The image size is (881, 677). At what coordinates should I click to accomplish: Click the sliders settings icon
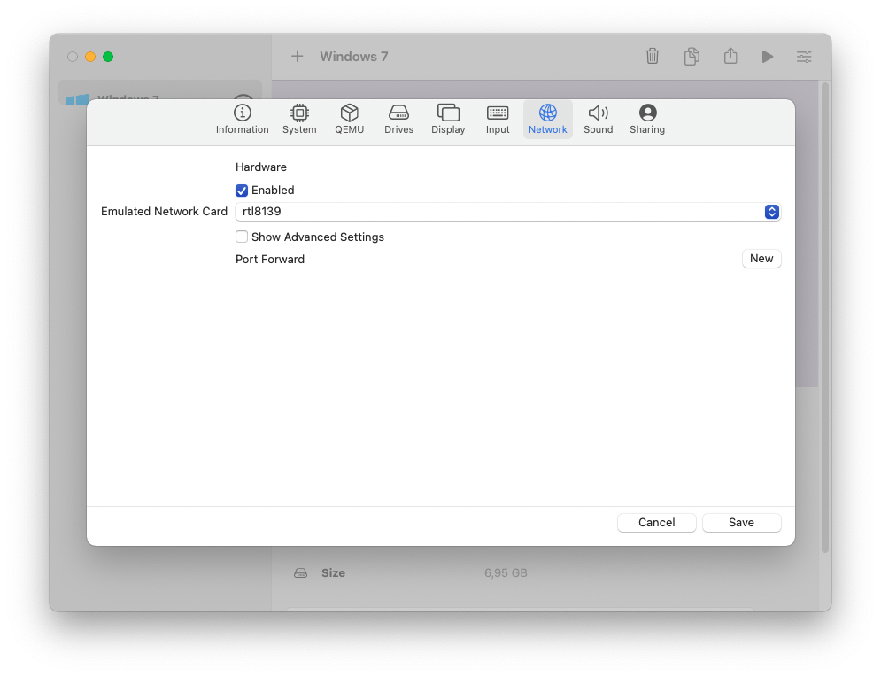804,56
